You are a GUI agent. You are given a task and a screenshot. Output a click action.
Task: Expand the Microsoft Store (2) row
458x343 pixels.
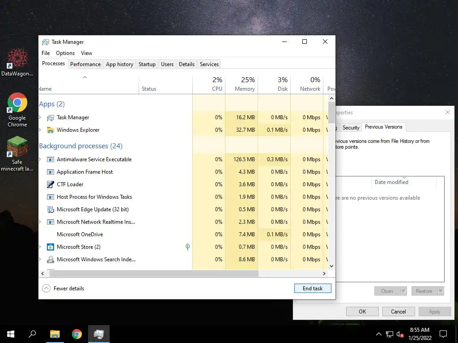(x=40, y=247)
